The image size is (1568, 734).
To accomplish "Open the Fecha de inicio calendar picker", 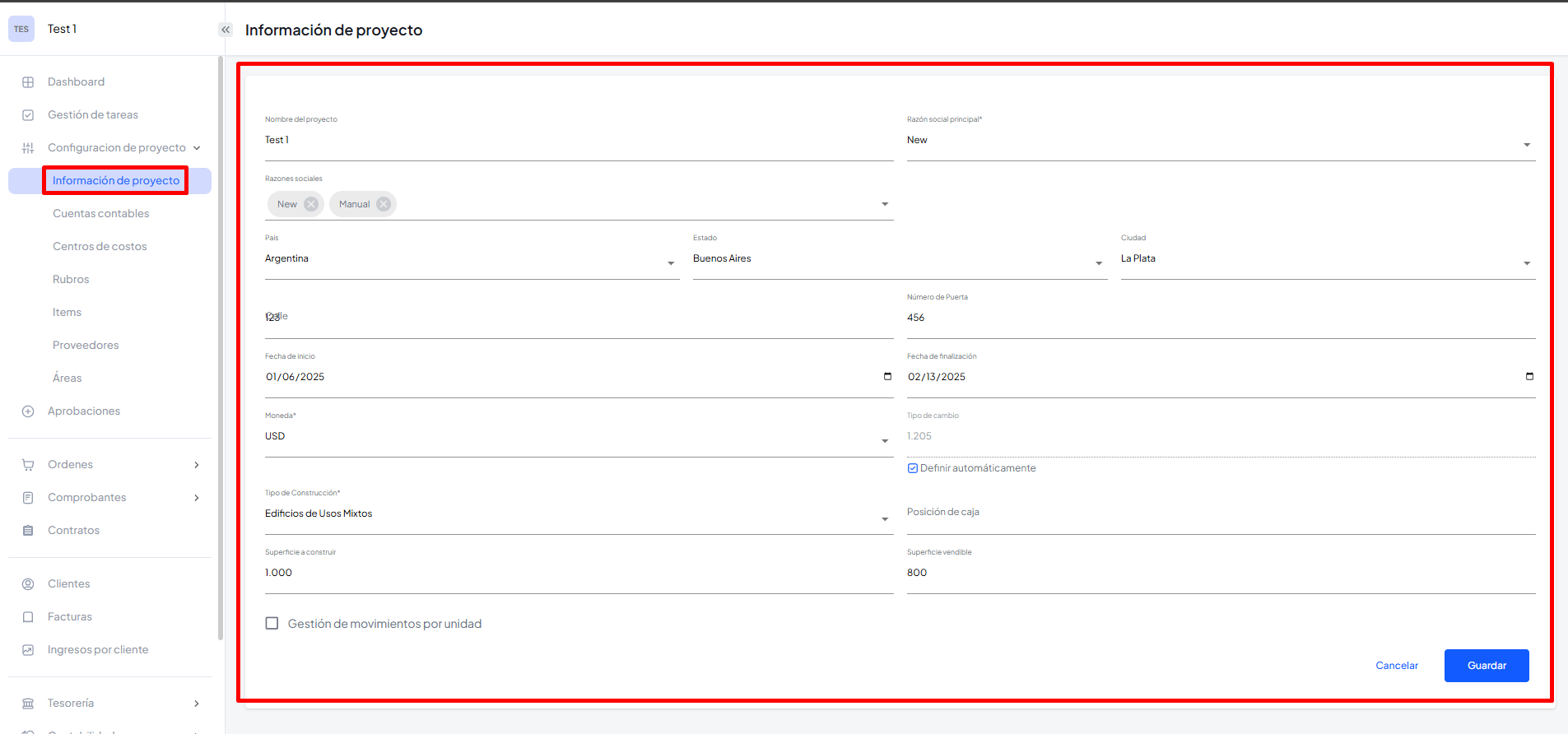I will [887, 377].
